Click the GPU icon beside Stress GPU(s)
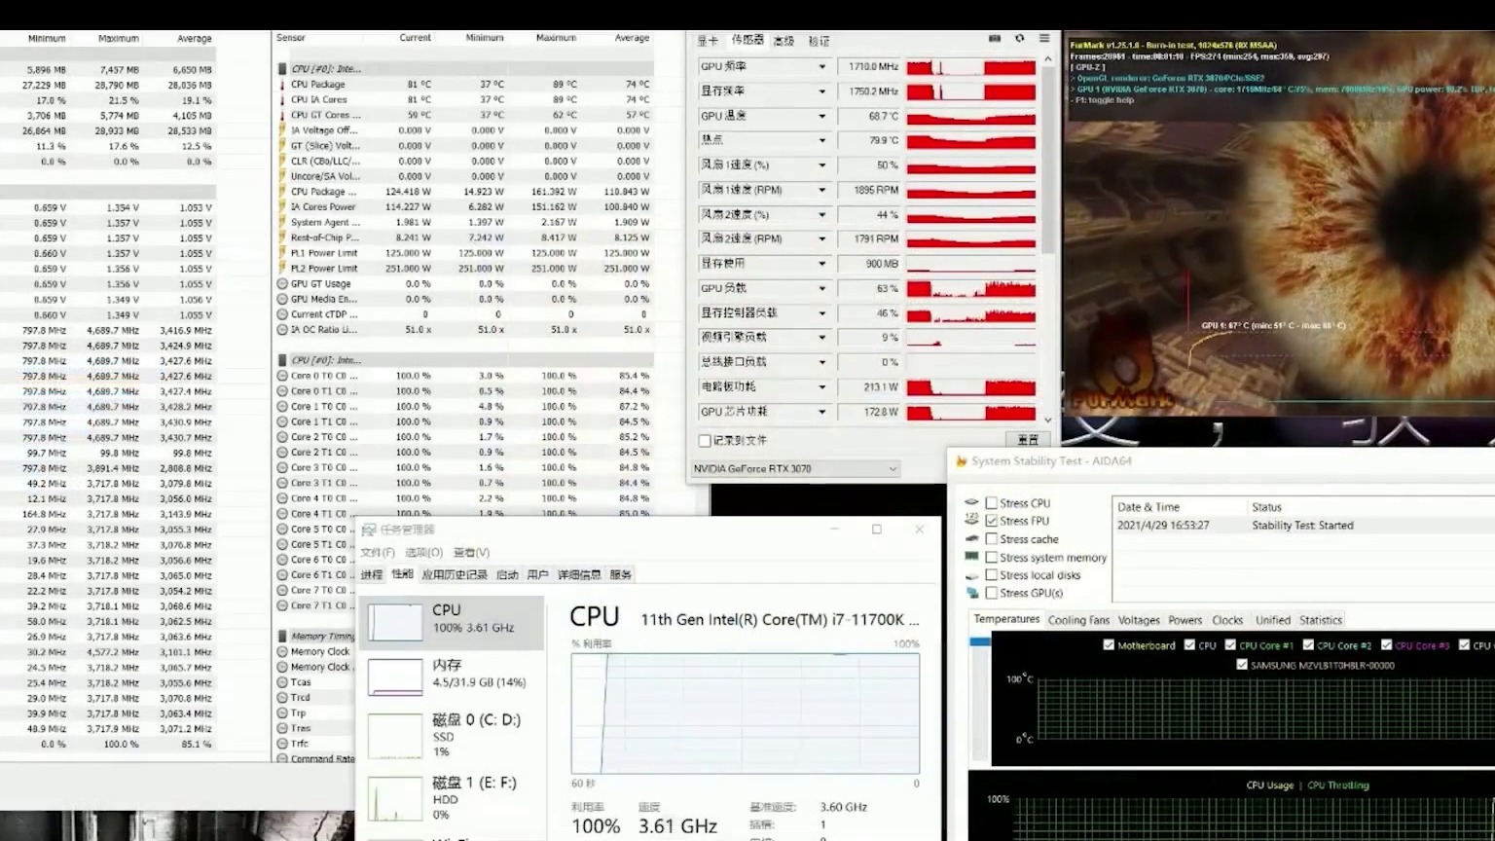 (x=970, y=592)
